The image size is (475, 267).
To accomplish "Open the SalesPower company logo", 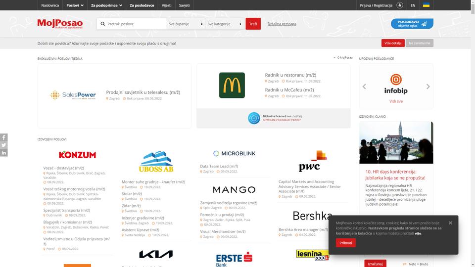I will (73, 95).
